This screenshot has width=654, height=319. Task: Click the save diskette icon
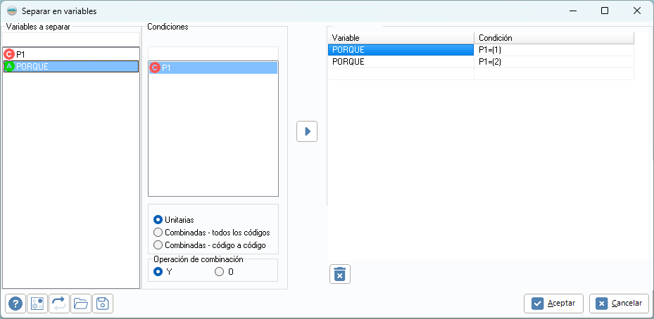pos(102,304)
